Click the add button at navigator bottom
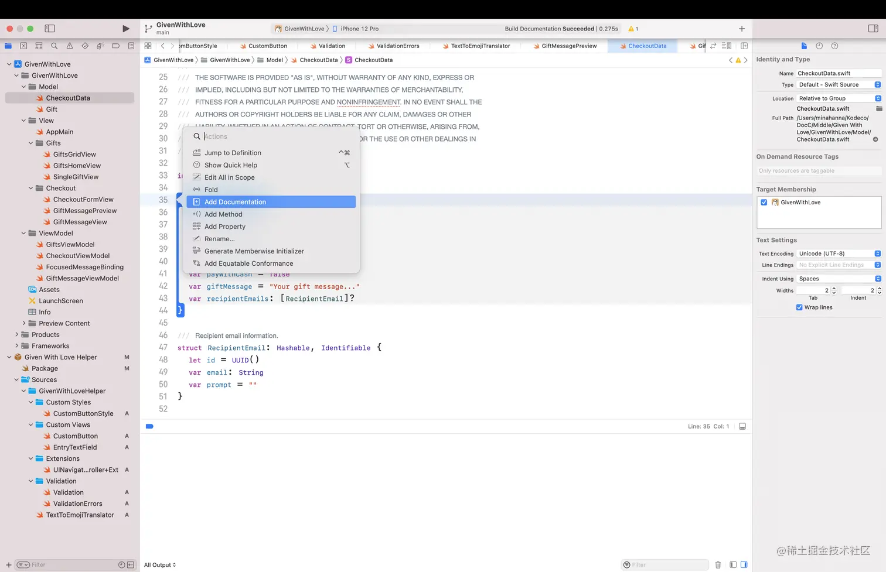886x572 pixels. (8, 565)
